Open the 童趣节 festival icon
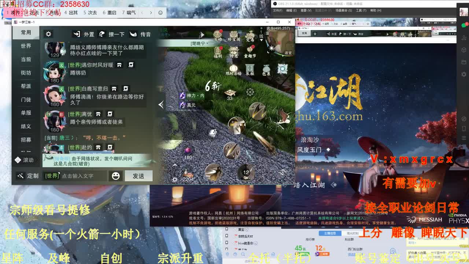The width and height of the screenshot is (469, 264). point(250,52)
